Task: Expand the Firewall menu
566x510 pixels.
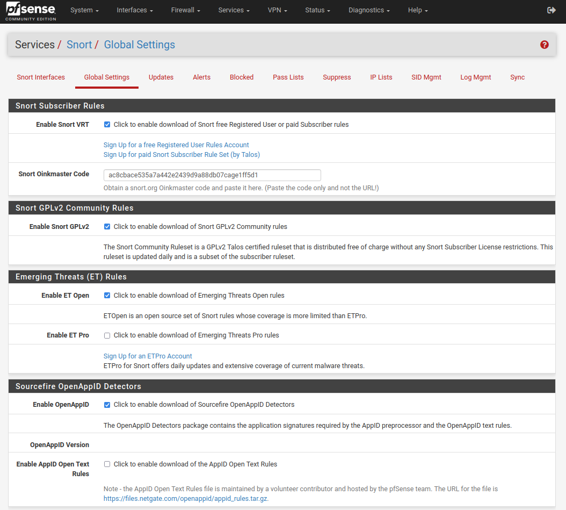Action: [x=185, y=10]
